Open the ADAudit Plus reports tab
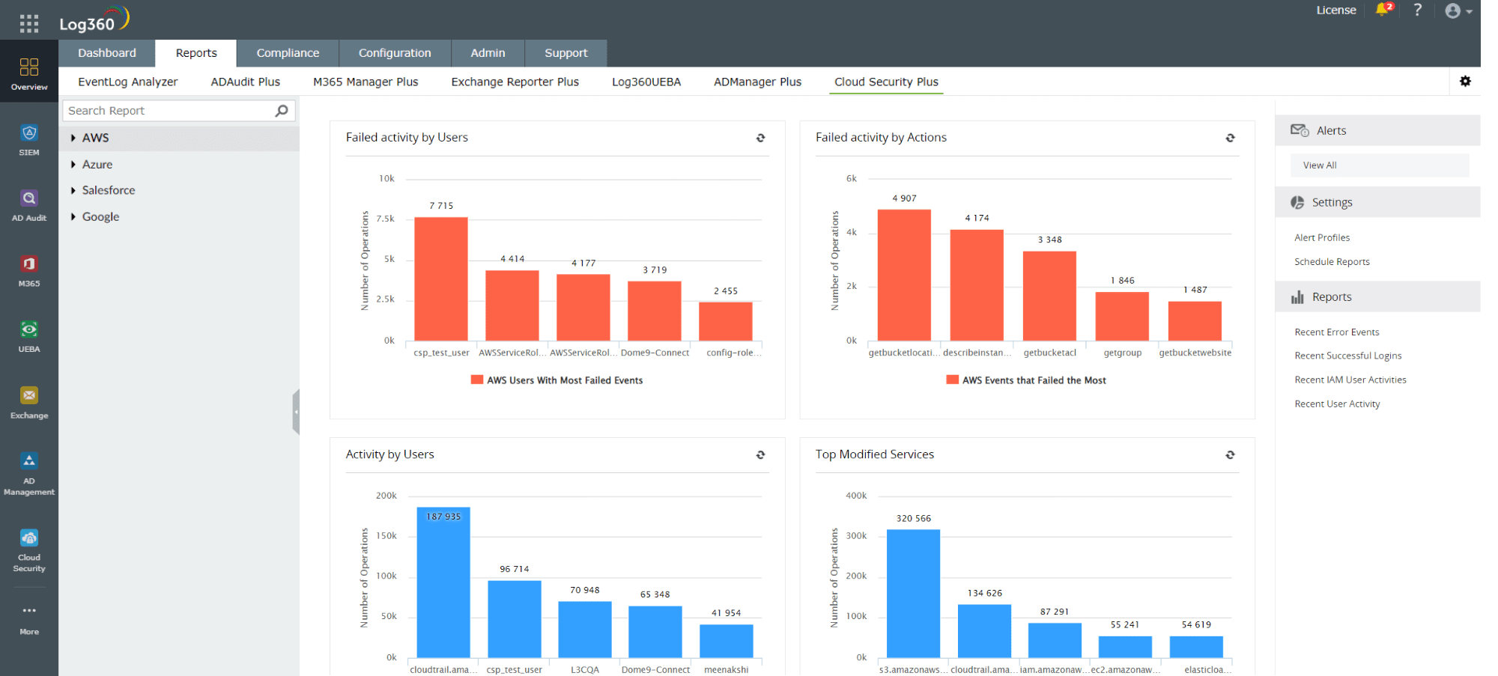 (x=244, y=81)
